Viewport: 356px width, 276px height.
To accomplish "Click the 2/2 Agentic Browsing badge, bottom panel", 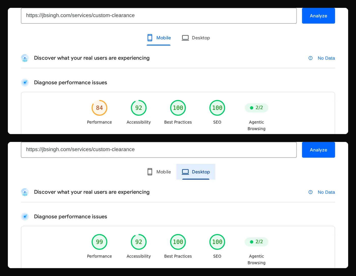I will [x=256, y=242].
